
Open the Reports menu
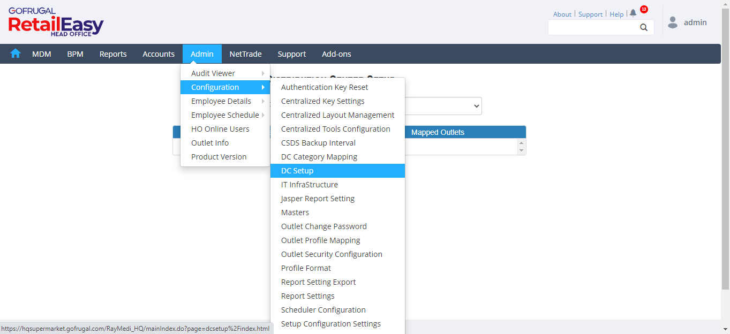click(113, 54)
